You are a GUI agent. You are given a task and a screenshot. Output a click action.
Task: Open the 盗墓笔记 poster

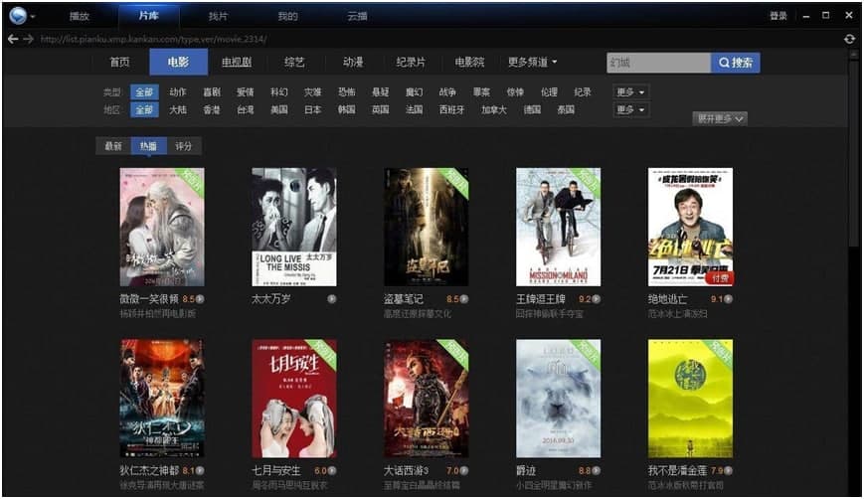pos(426,227)
